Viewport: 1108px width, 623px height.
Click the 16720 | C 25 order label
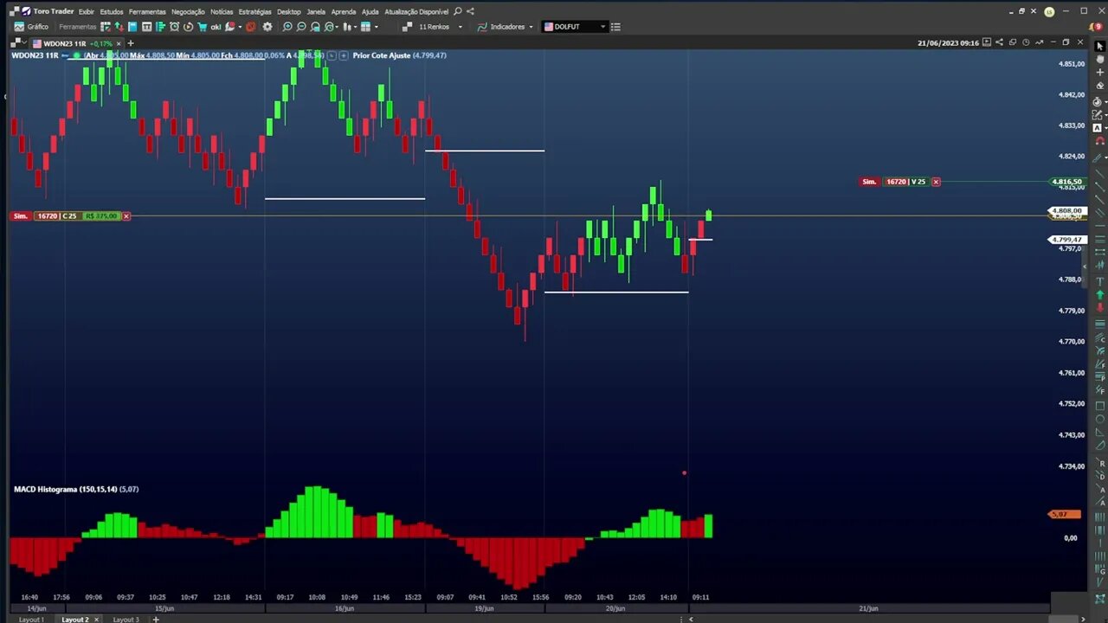[x=56, y=216]
